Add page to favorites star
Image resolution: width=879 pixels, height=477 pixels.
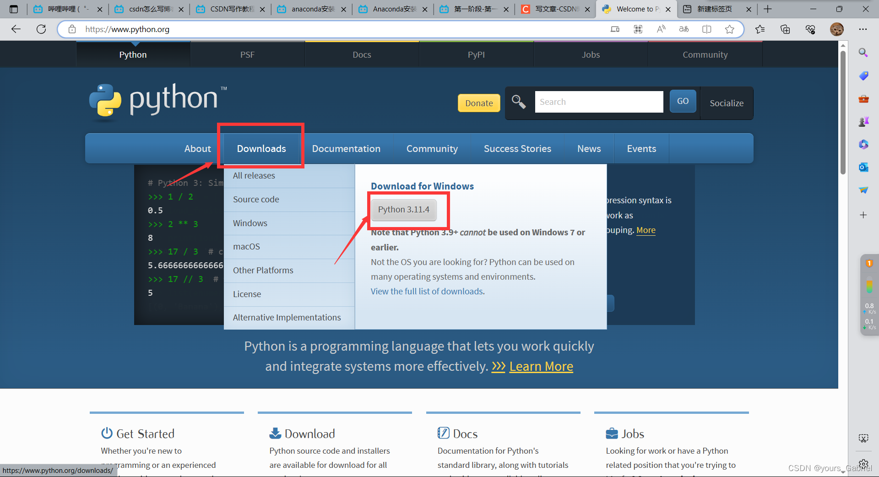tap(729, 29)
